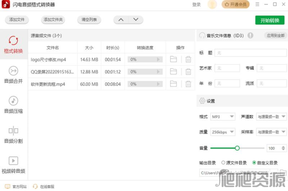Click Apply to All (应用到全部) button
Image resolution: width=288 pixels, height=191 pixels.
pyautogui.click(x=276, y=35)
